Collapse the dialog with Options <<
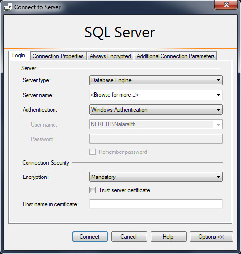This screenshot has width=241, height=254. tap(211, 237)
